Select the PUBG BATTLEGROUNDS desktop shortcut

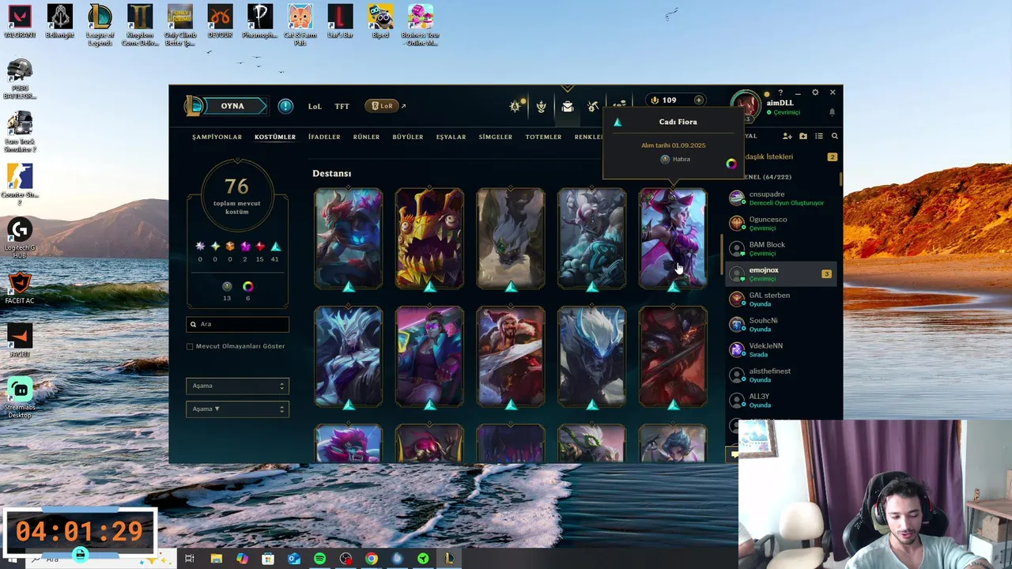pos(20,79)
